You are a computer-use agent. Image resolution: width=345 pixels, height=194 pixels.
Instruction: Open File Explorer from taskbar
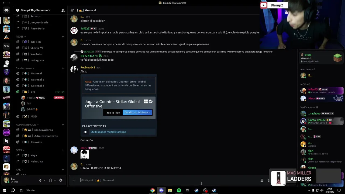(x=170, y=190)
